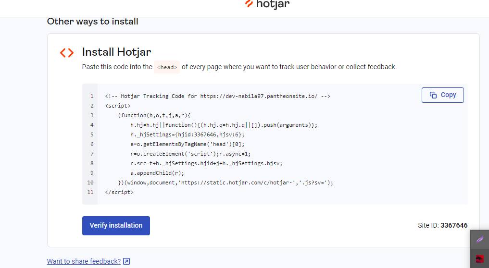This screenshot has width=489, height=268.
Task: Click the Install Hotjar heading
Action: (117, 52)
